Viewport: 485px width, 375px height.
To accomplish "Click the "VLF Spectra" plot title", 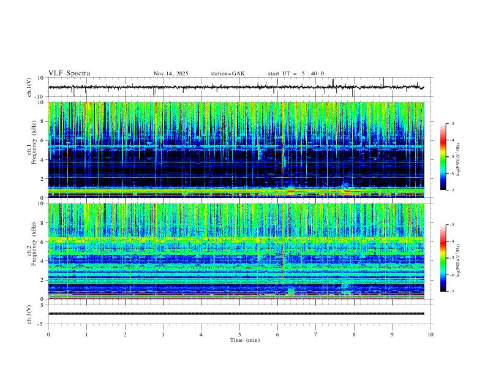I will tap(69, 74).
